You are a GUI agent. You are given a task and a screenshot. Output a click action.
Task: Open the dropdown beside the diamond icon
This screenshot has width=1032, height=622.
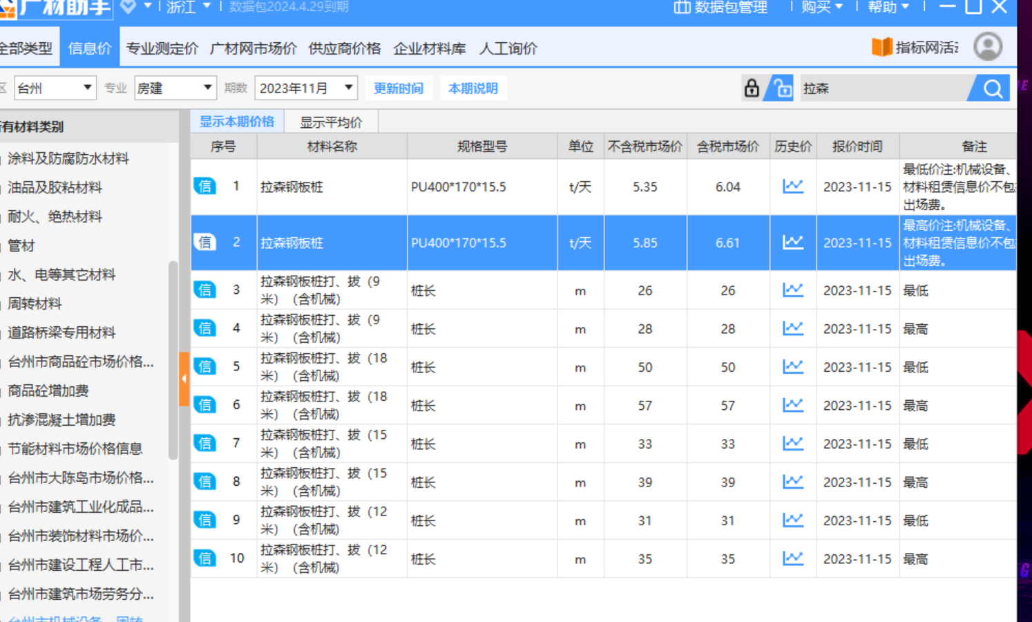[x=147, y=6]
